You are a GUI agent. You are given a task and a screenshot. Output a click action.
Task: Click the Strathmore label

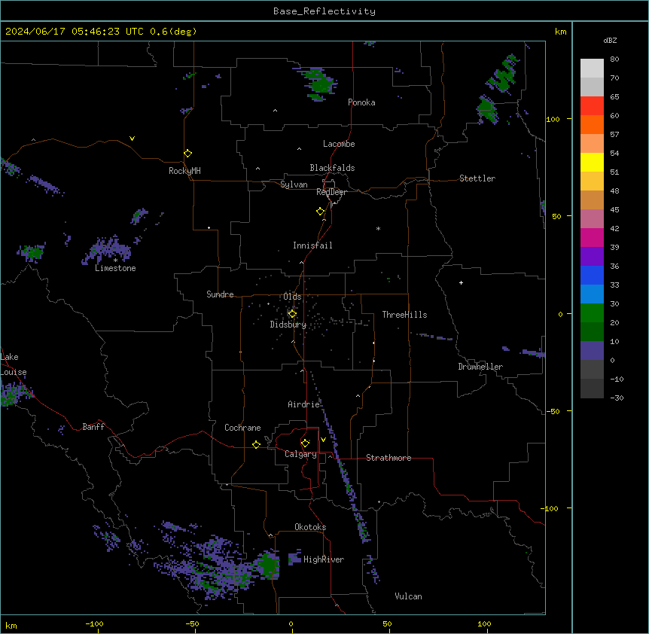(x=388, y=458)
